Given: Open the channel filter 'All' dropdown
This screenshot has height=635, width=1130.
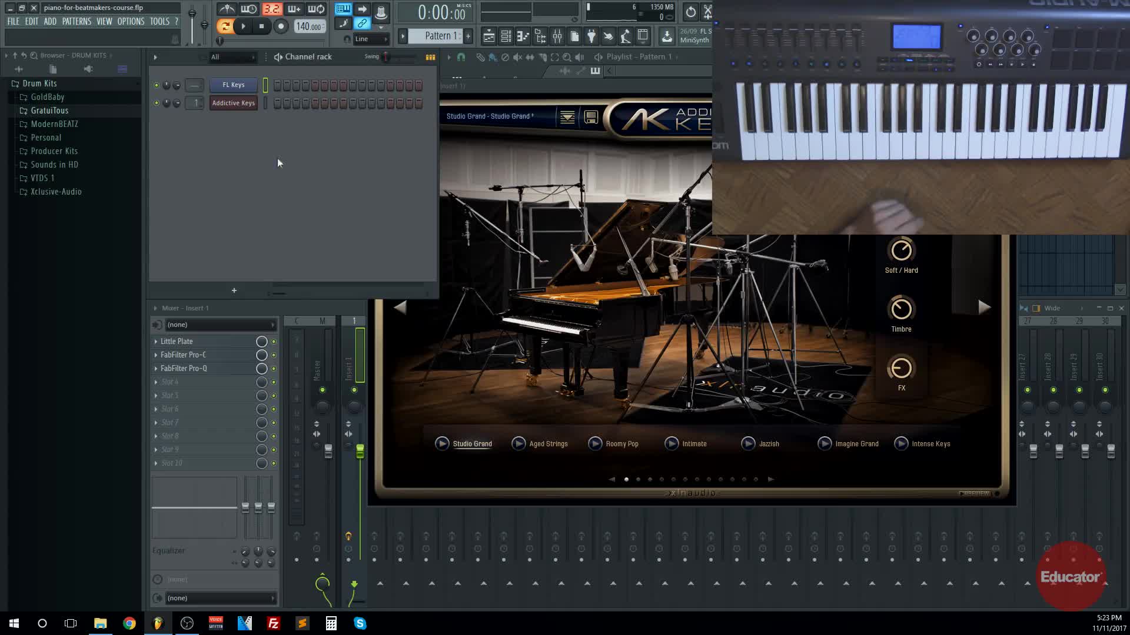Looking at the screenshot, I should coord(233,57).
